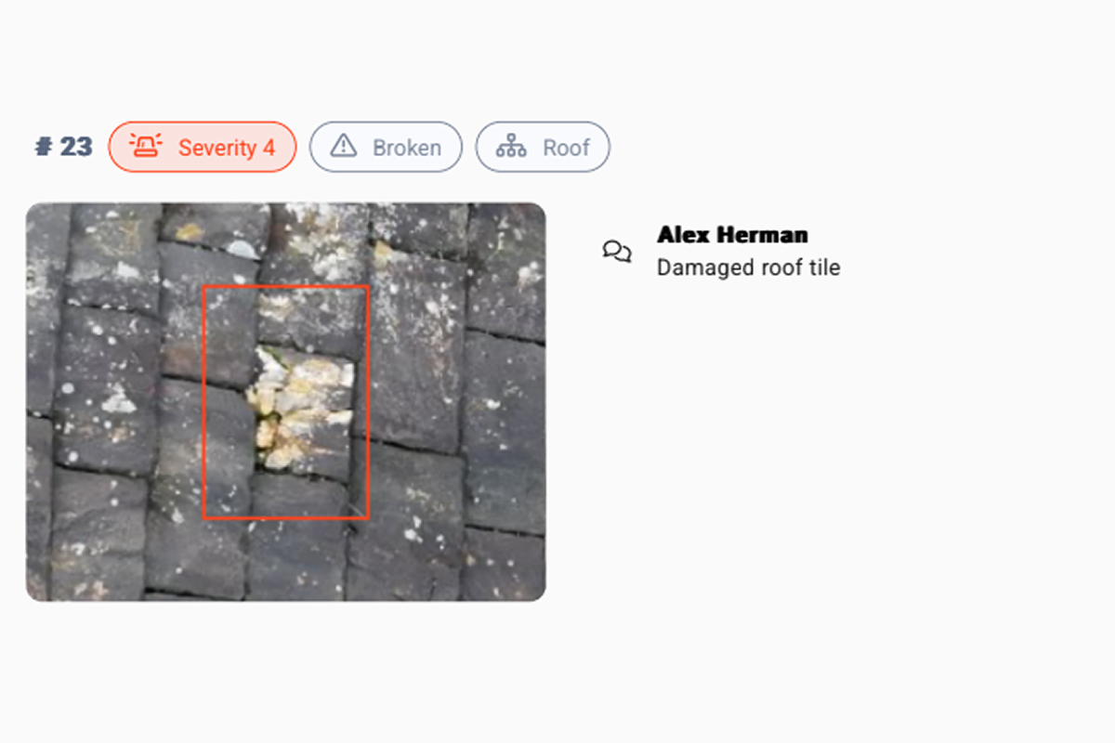Click the hierarchy icon in Roof badge
This screenshot has height=743, width=1115.
click(x=511, y=147)
